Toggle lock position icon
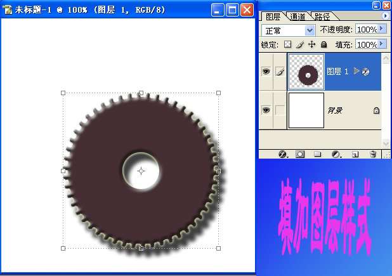The height and width of the screenshot is (276, 392). (x=311, y=45)
